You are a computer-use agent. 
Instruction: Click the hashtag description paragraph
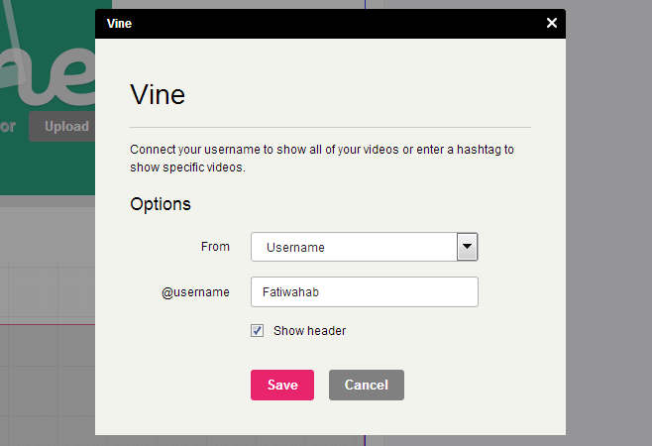click(x=322, y=159)
